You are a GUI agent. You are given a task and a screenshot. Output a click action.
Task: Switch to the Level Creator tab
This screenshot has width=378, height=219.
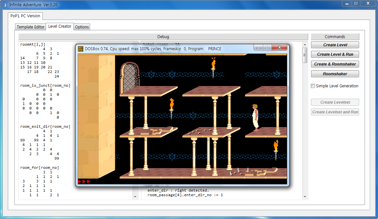point(59,26)
